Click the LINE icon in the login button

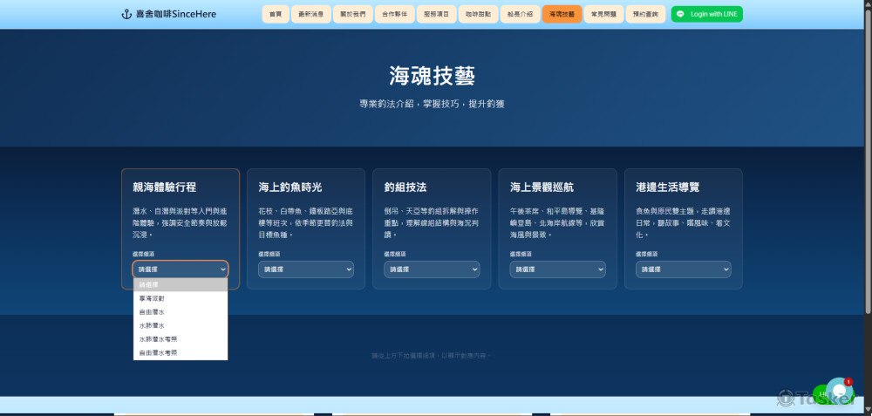681,14
